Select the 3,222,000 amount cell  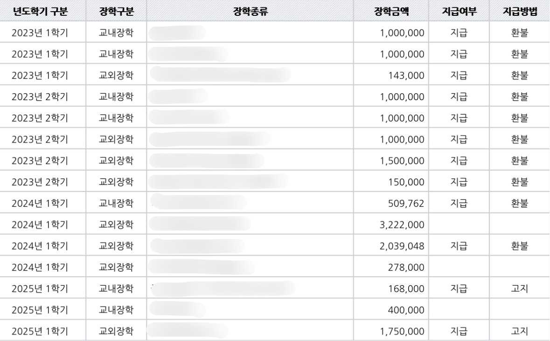point(391,225)
